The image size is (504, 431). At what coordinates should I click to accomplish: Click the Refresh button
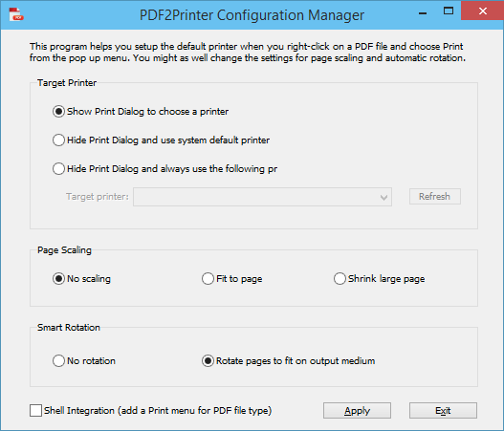(x=434, y=196)
